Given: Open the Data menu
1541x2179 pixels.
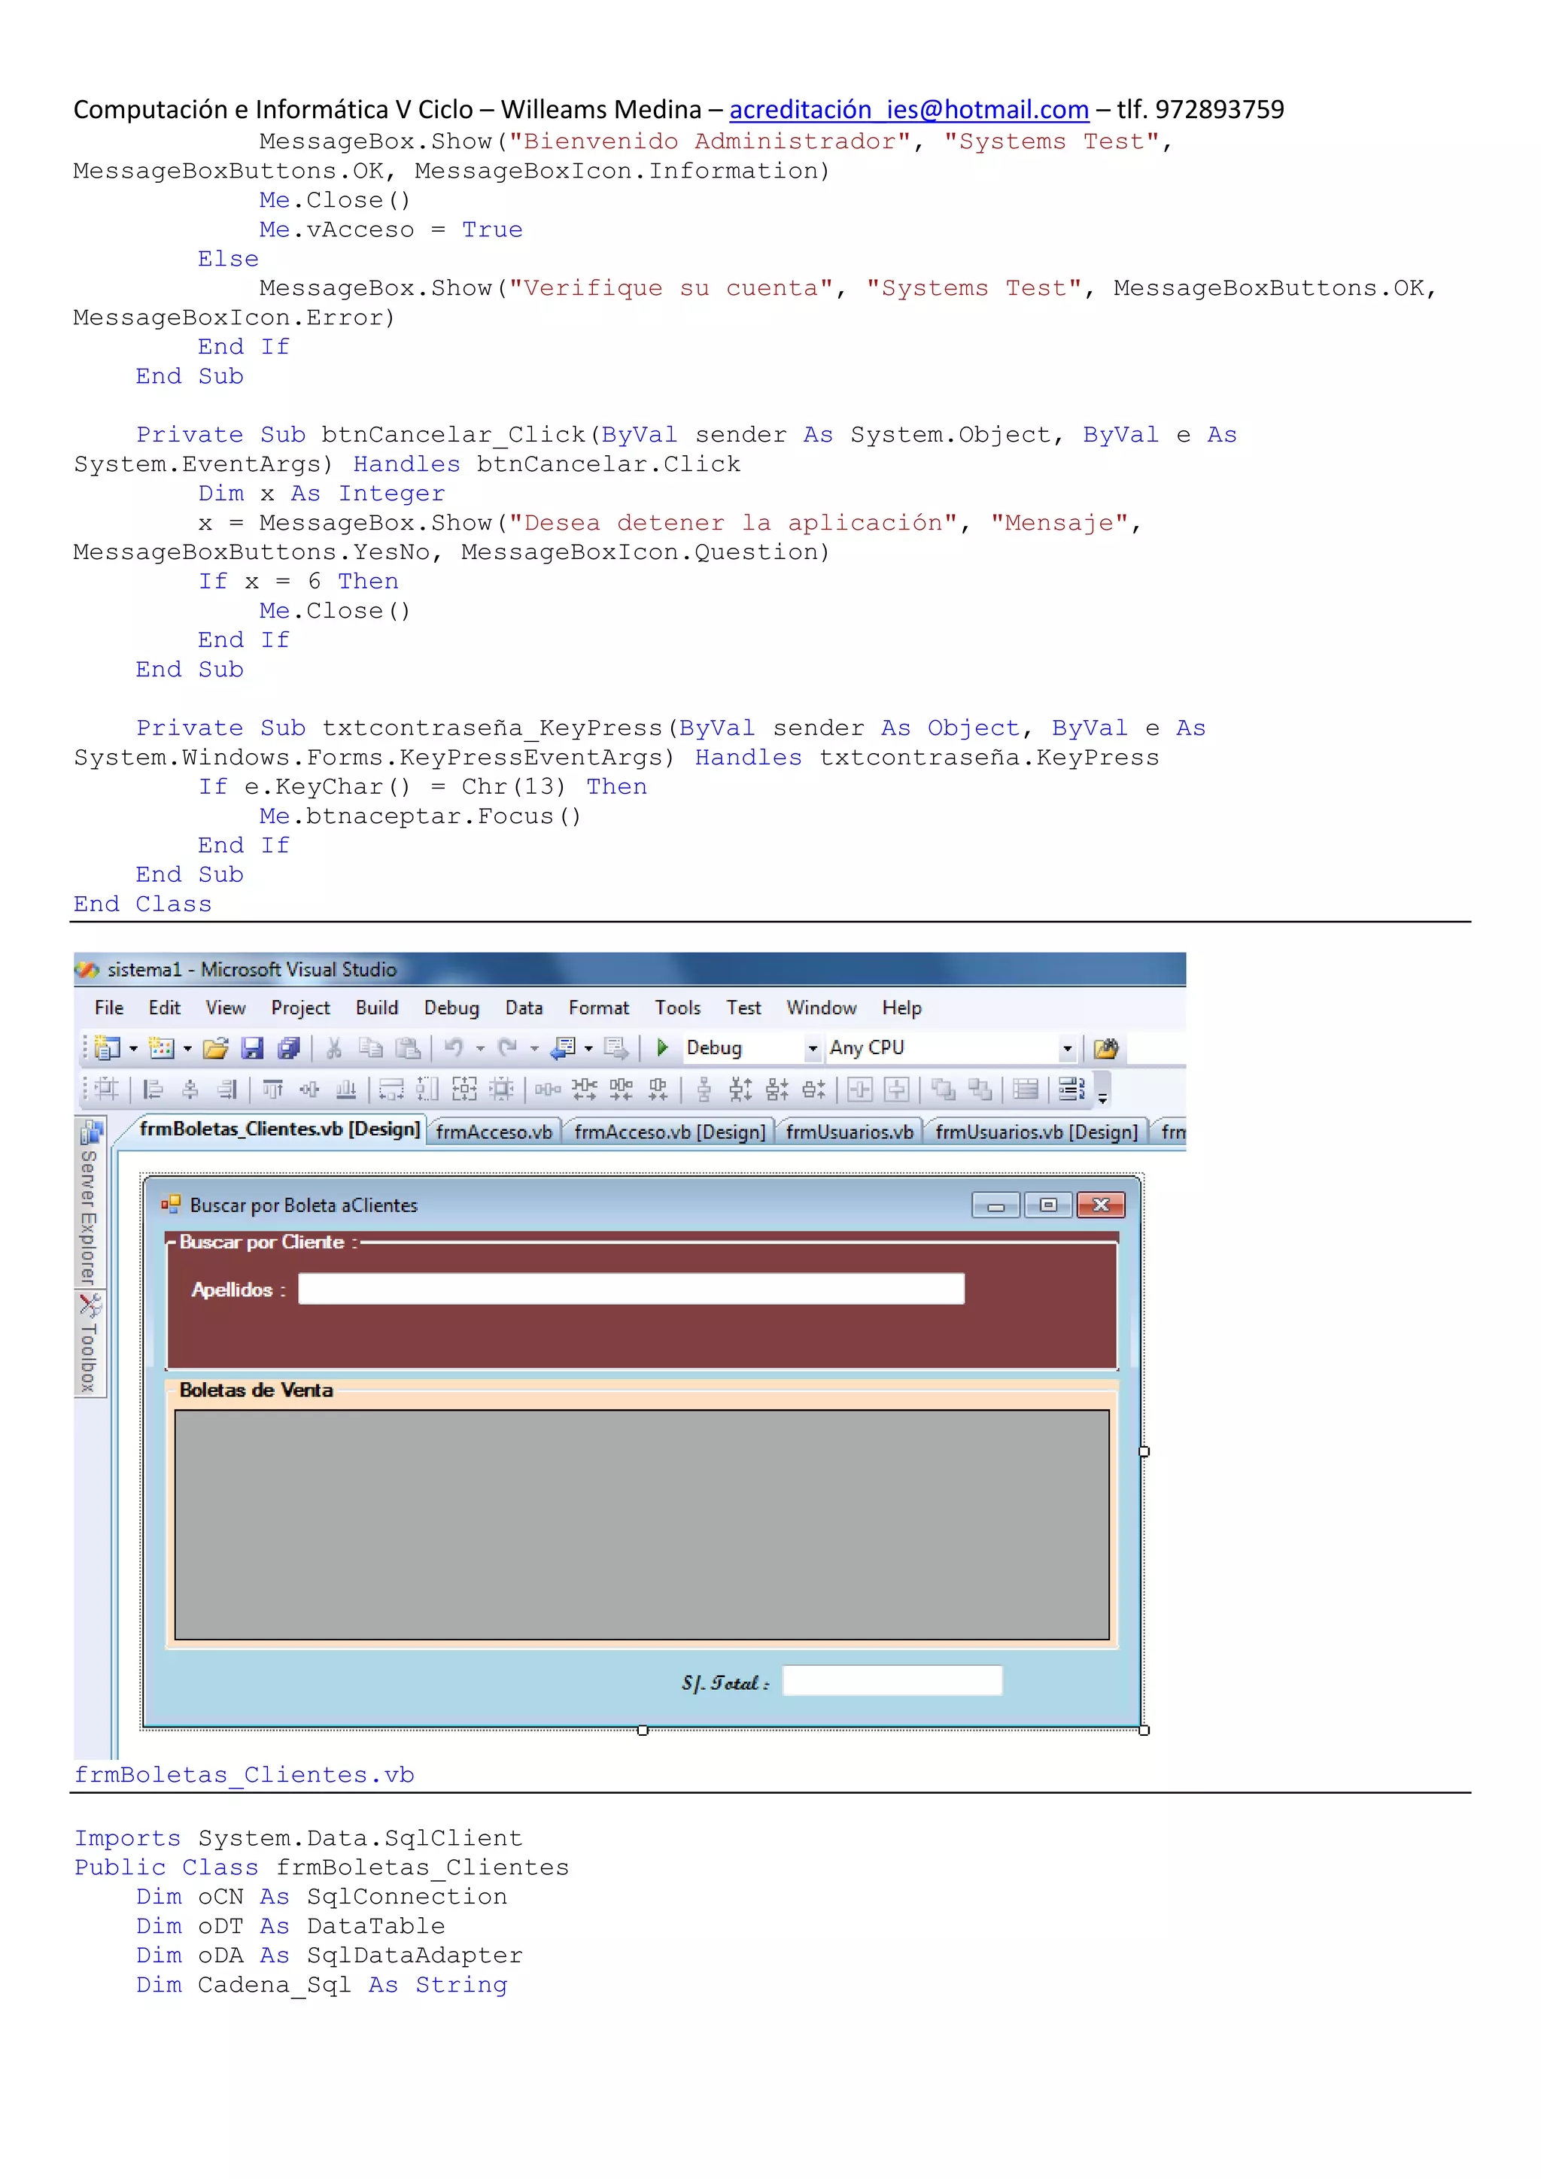Looking at the screenshot, I should click(x=524, y=1008).
